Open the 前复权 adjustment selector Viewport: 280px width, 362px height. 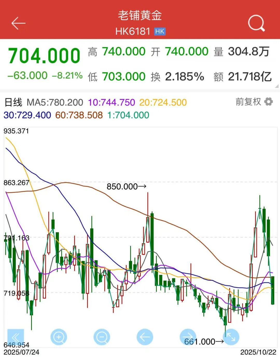click(x=248, y=102)
